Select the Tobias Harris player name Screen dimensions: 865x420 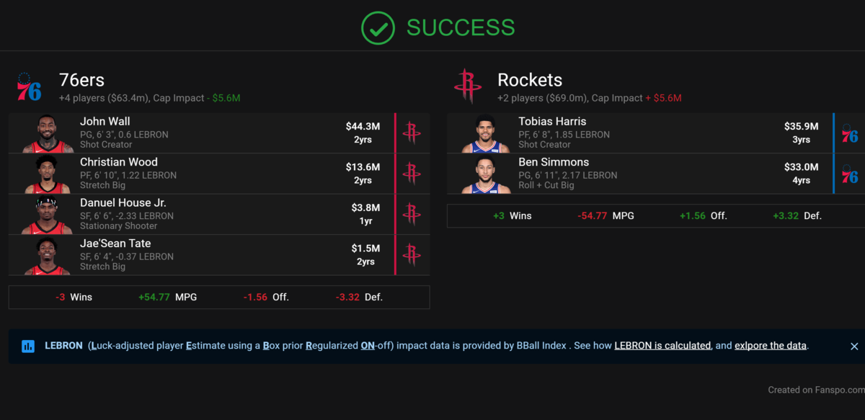pos(552,121)
